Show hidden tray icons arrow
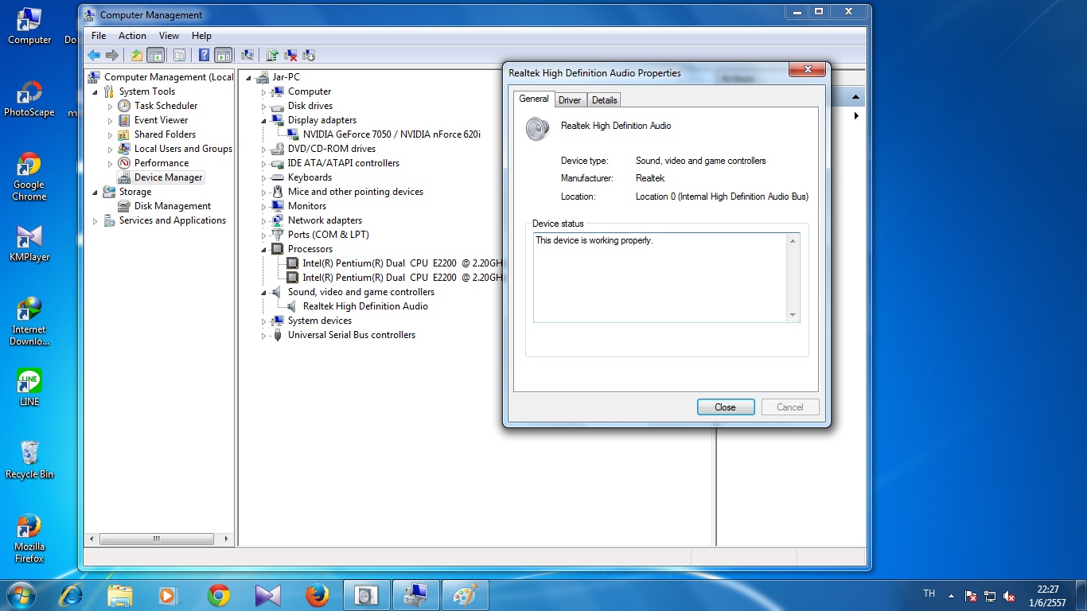Image resolution: width=1087 pixels, height=611 pixels. (x=951, y=595)
